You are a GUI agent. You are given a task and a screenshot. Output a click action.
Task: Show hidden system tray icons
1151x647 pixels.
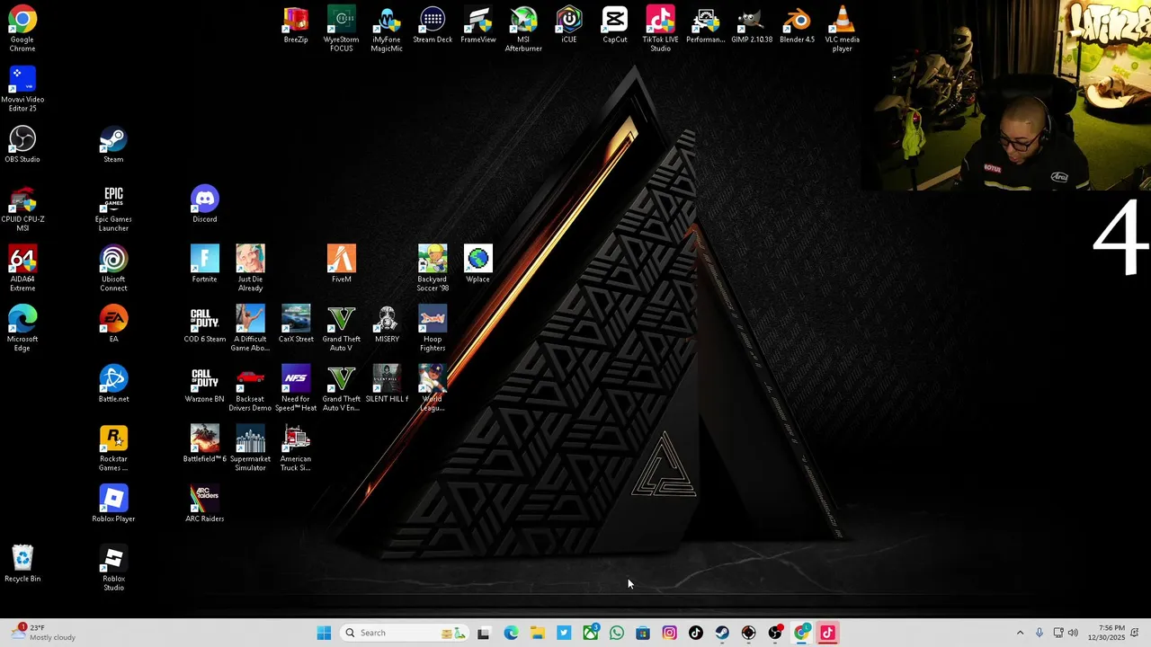click(x=1020, y=633)
